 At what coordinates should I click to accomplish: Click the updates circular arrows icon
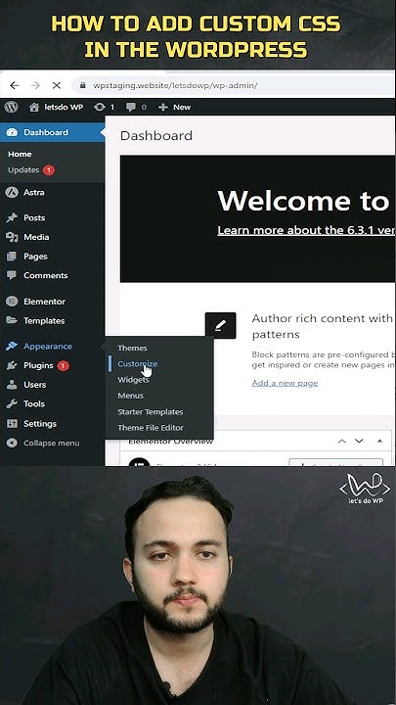(100, 107)
